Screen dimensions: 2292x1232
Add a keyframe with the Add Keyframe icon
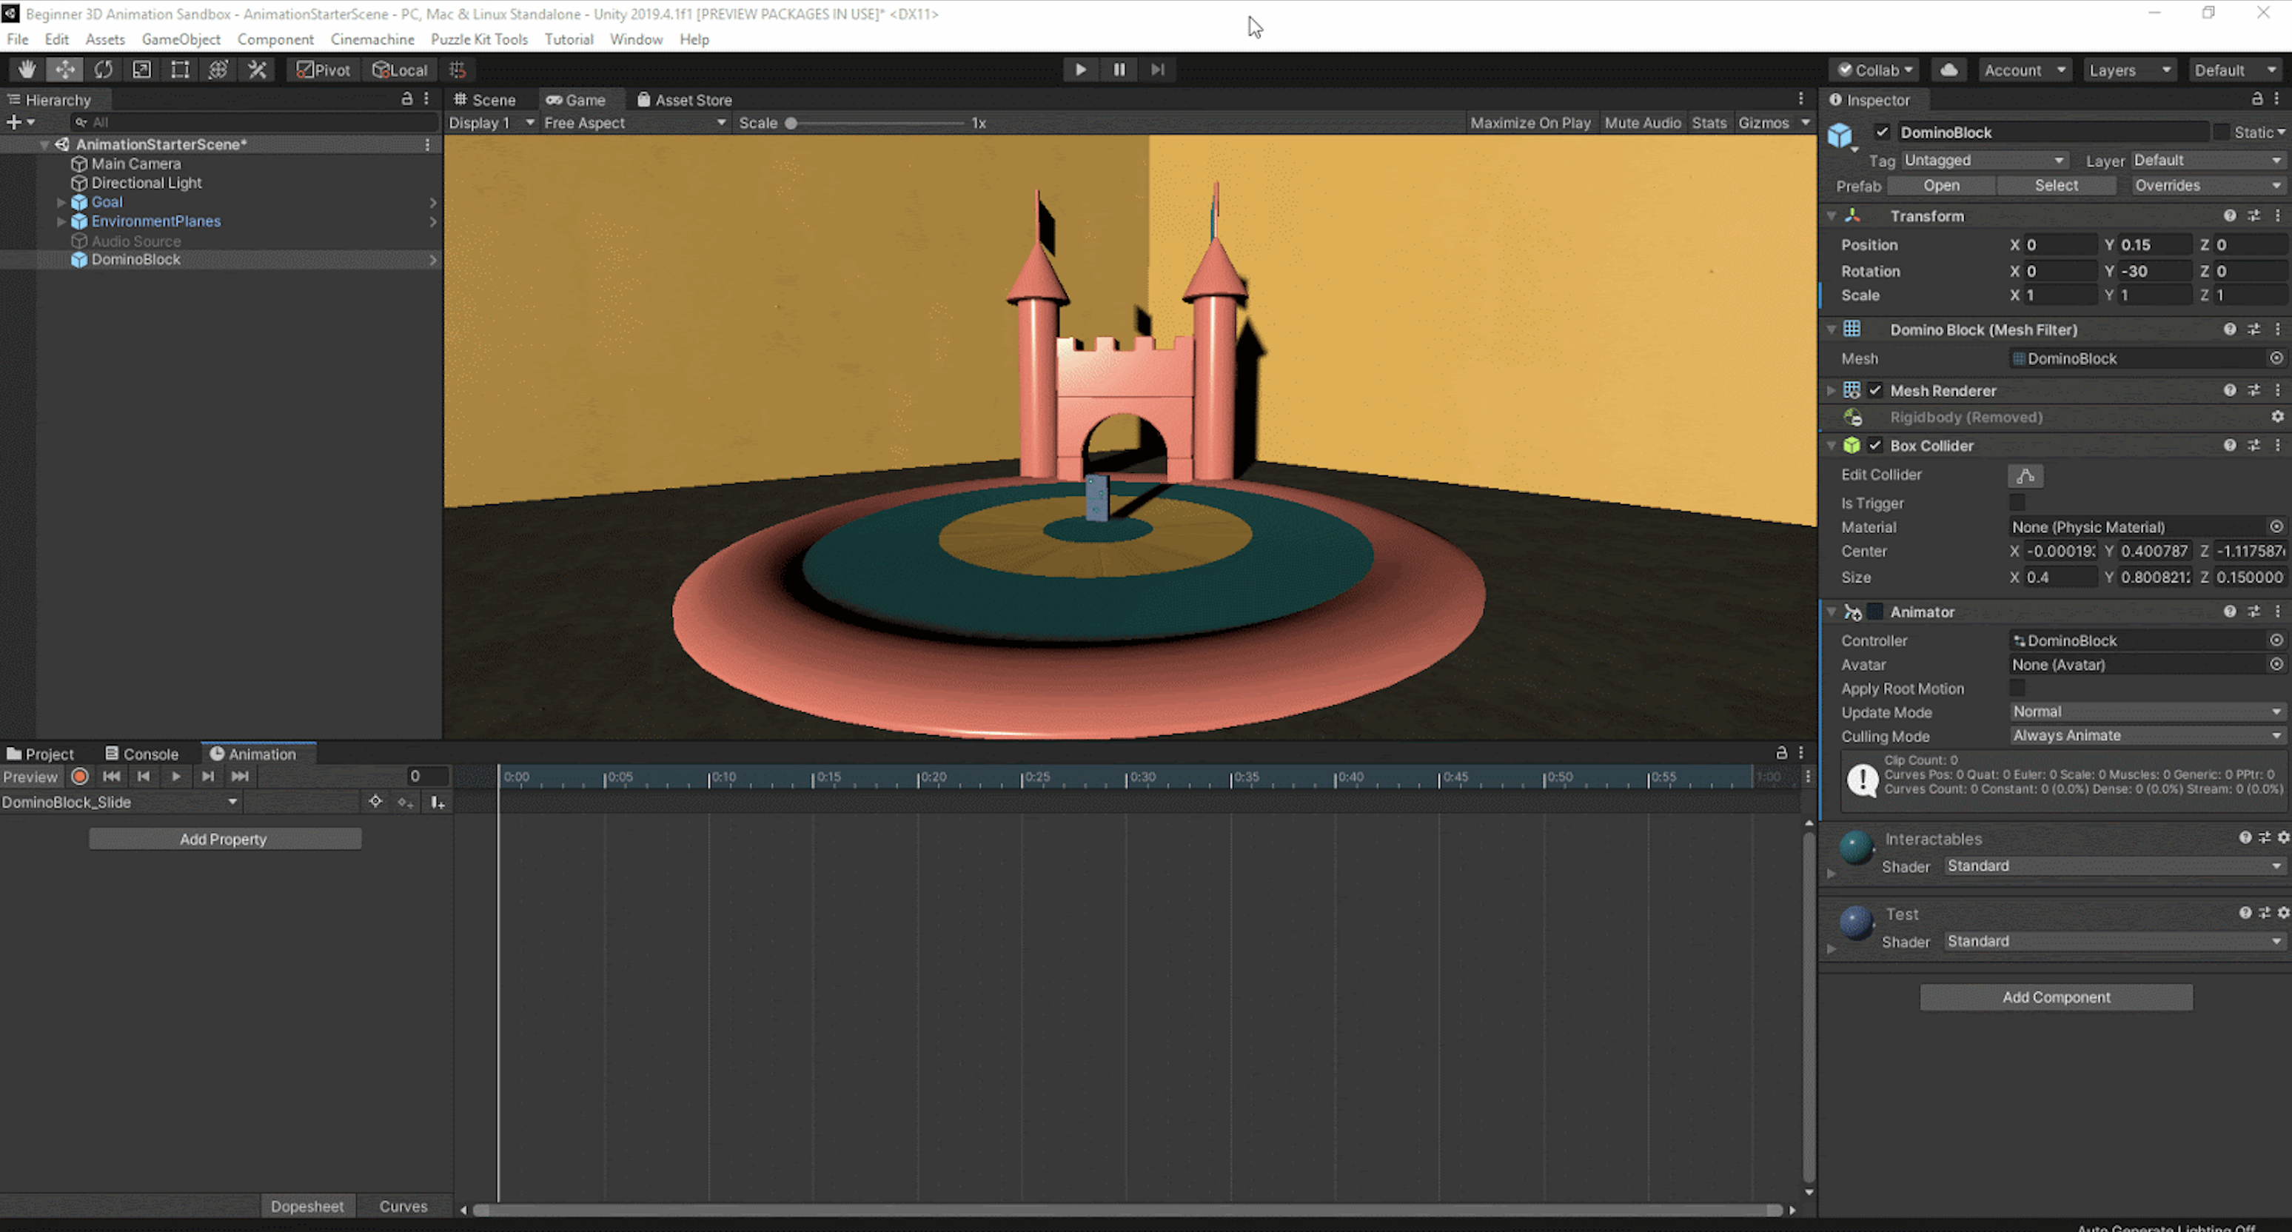(406, 802)
